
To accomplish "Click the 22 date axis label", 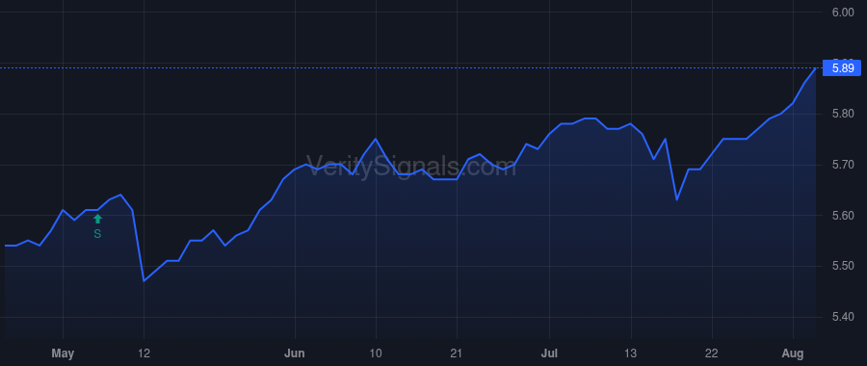I will tap(712, 353).
